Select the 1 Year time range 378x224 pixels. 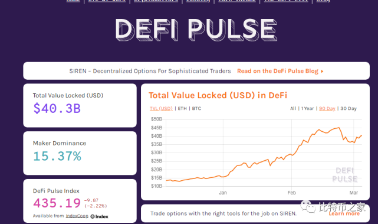pyautogui.click(x=307, y=109)
